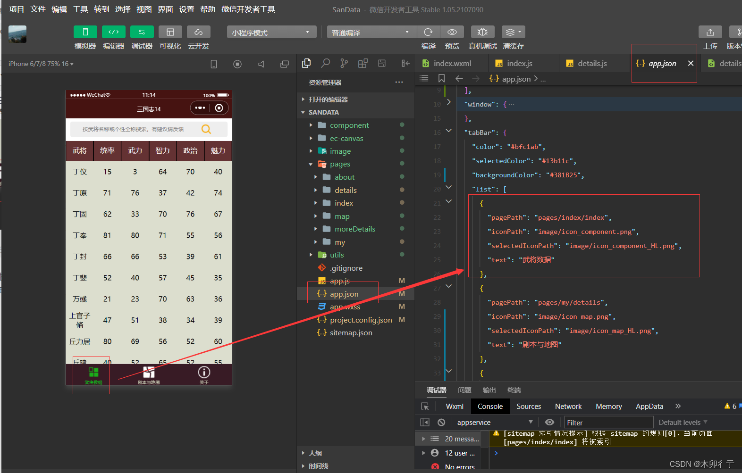Open the visualization panel icon
Screen dimensions: 742x473
coord(170,32)
